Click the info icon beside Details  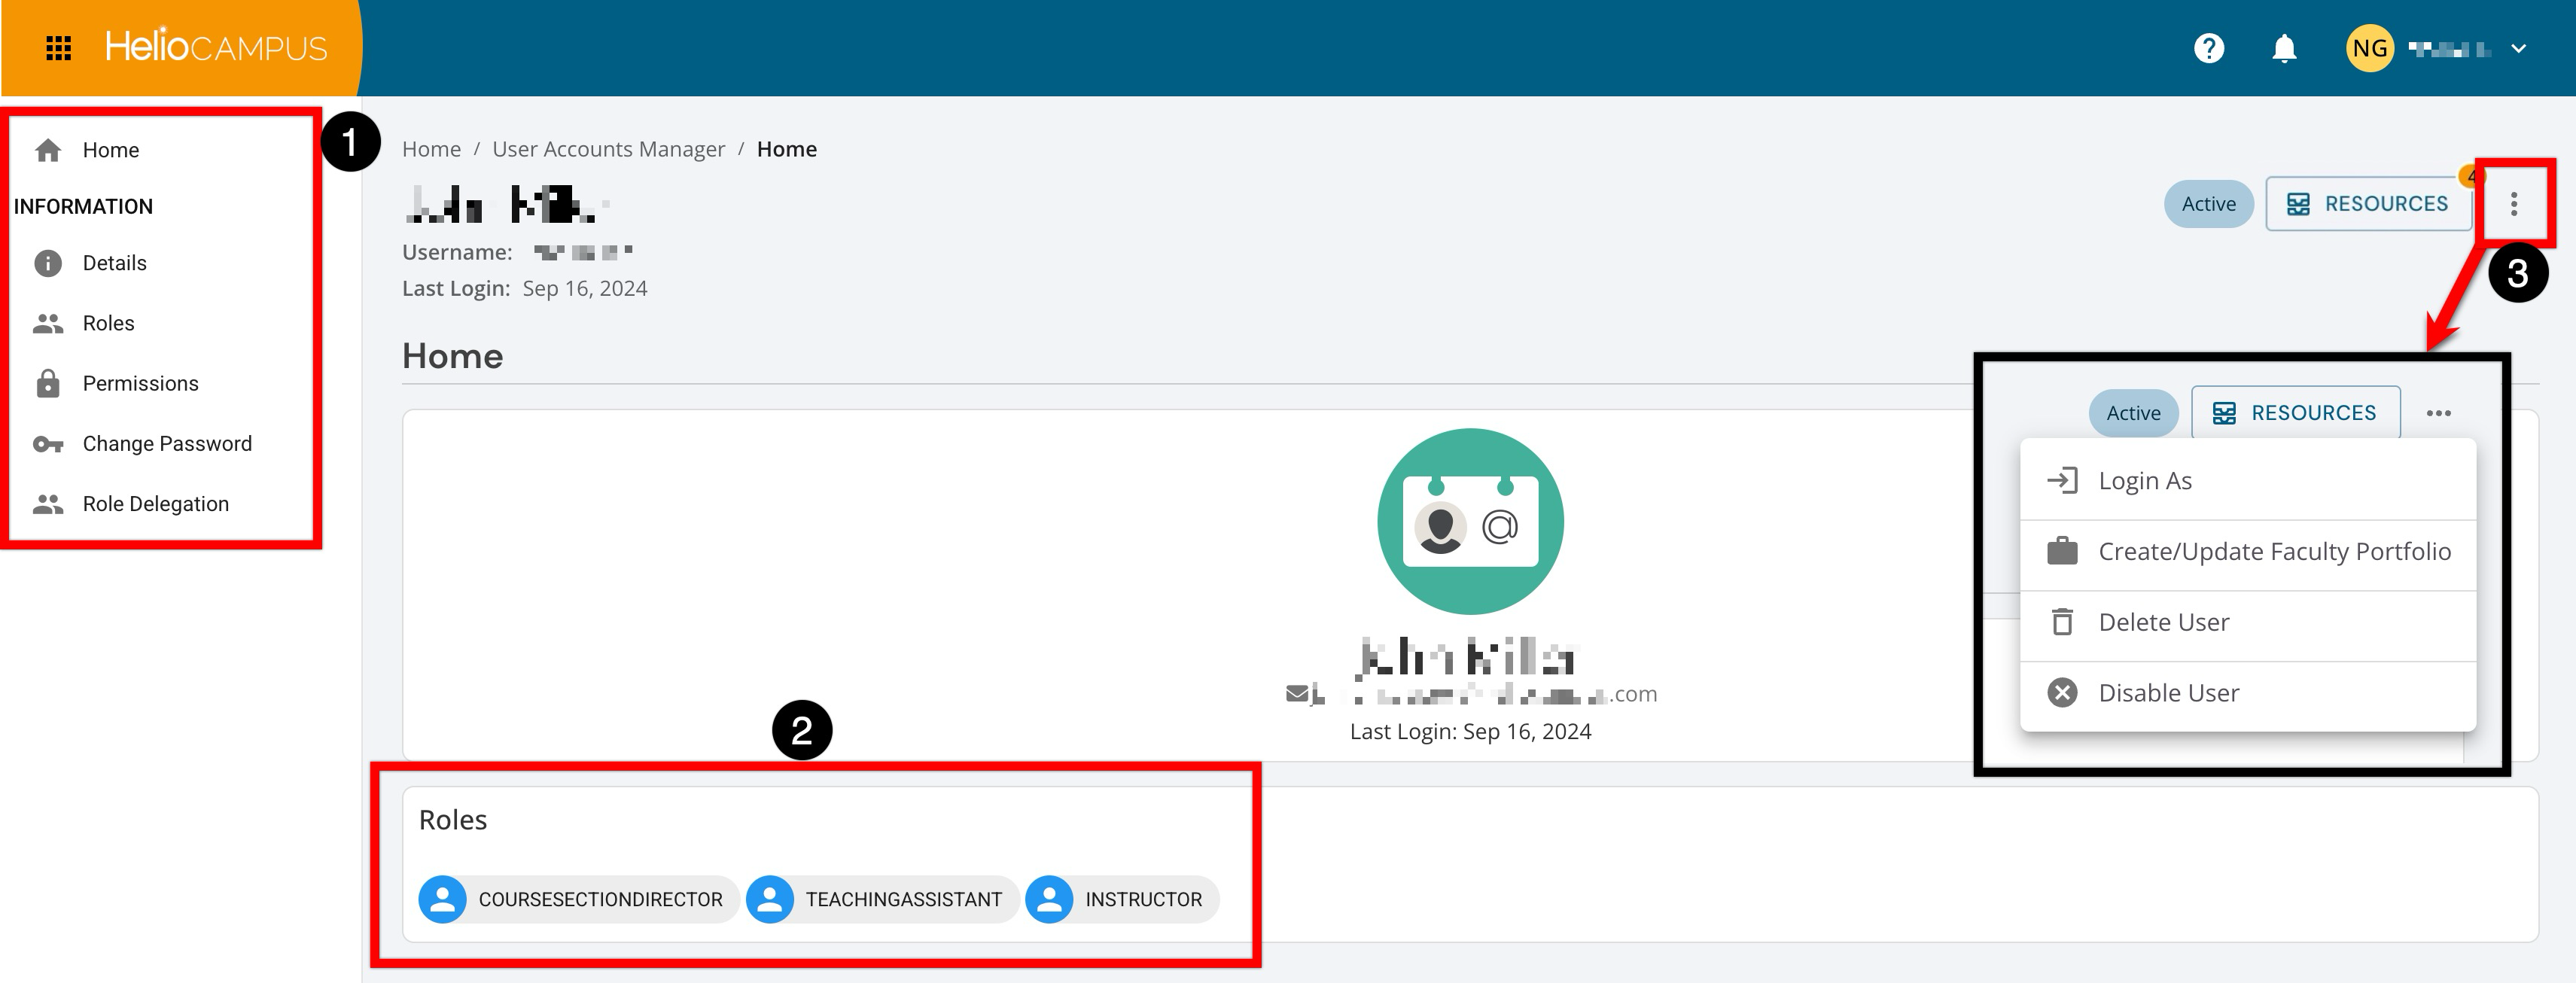tap(48, 263)
